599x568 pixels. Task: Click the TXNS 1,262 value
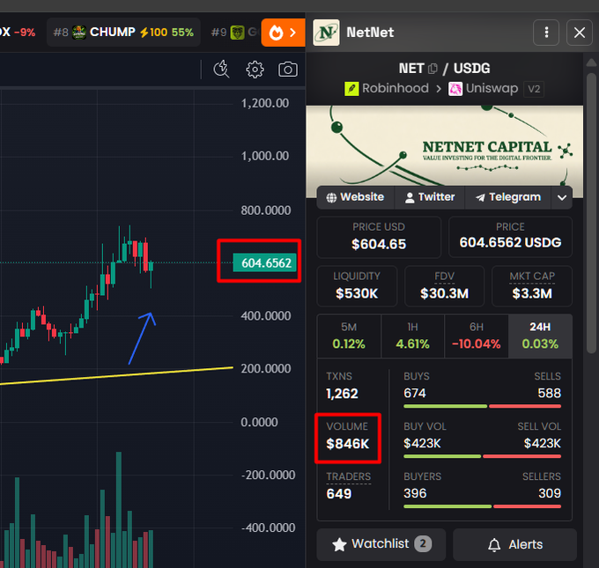[342, 394]
